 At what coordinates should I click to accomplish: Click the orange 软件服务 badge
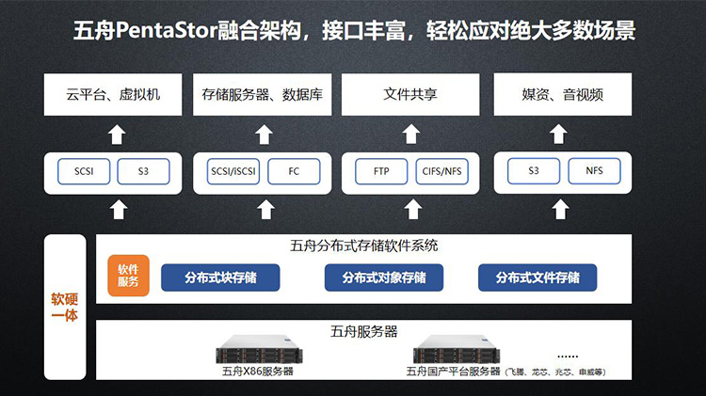coord(128,276)
